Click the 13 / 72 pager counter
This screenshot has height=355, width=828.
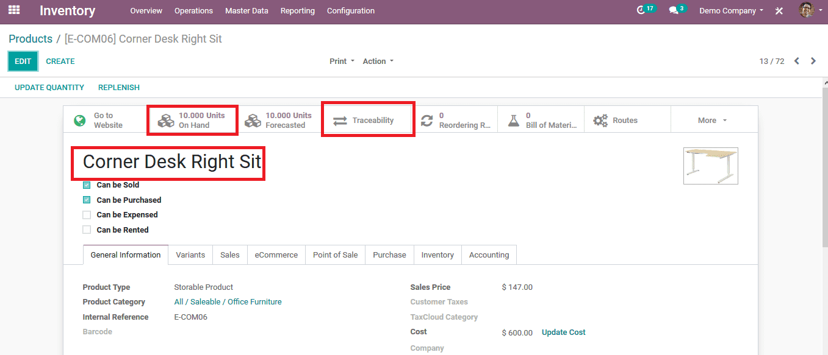[772, 62]
